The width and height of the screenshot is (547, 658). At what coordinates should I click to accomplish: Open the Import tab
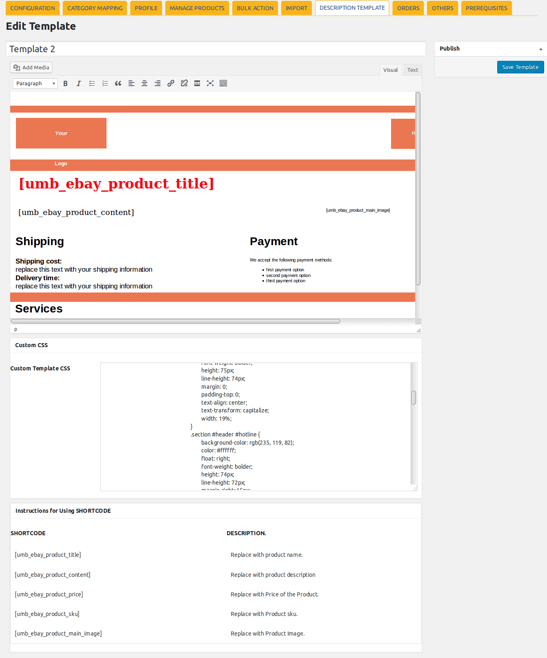(x=297, y=8)
